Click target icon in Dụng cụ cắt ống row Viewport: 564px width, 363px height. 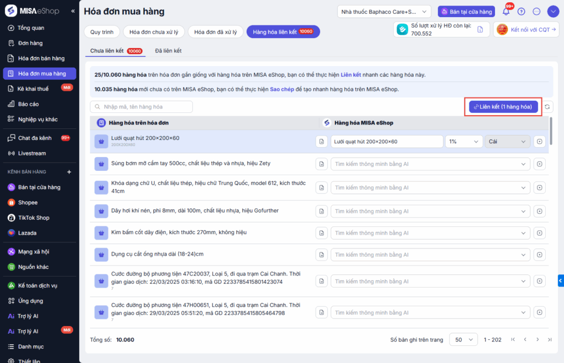click(540, 254)
